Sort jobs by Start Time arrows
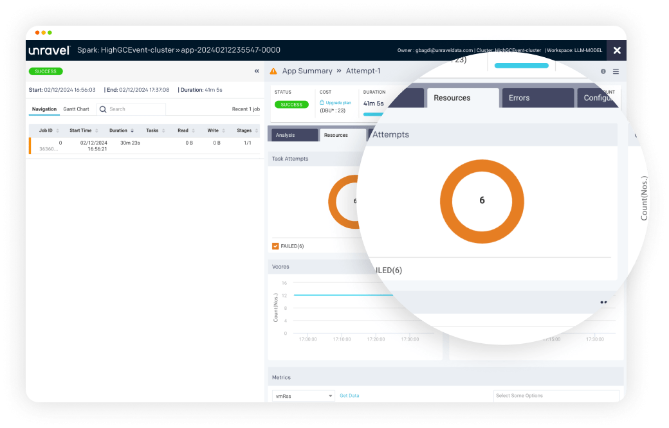 coord(97,130)
